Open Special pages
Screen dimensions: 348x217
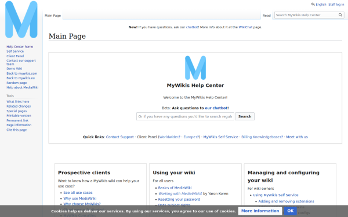pyautogui.click(x=17, y=111)
